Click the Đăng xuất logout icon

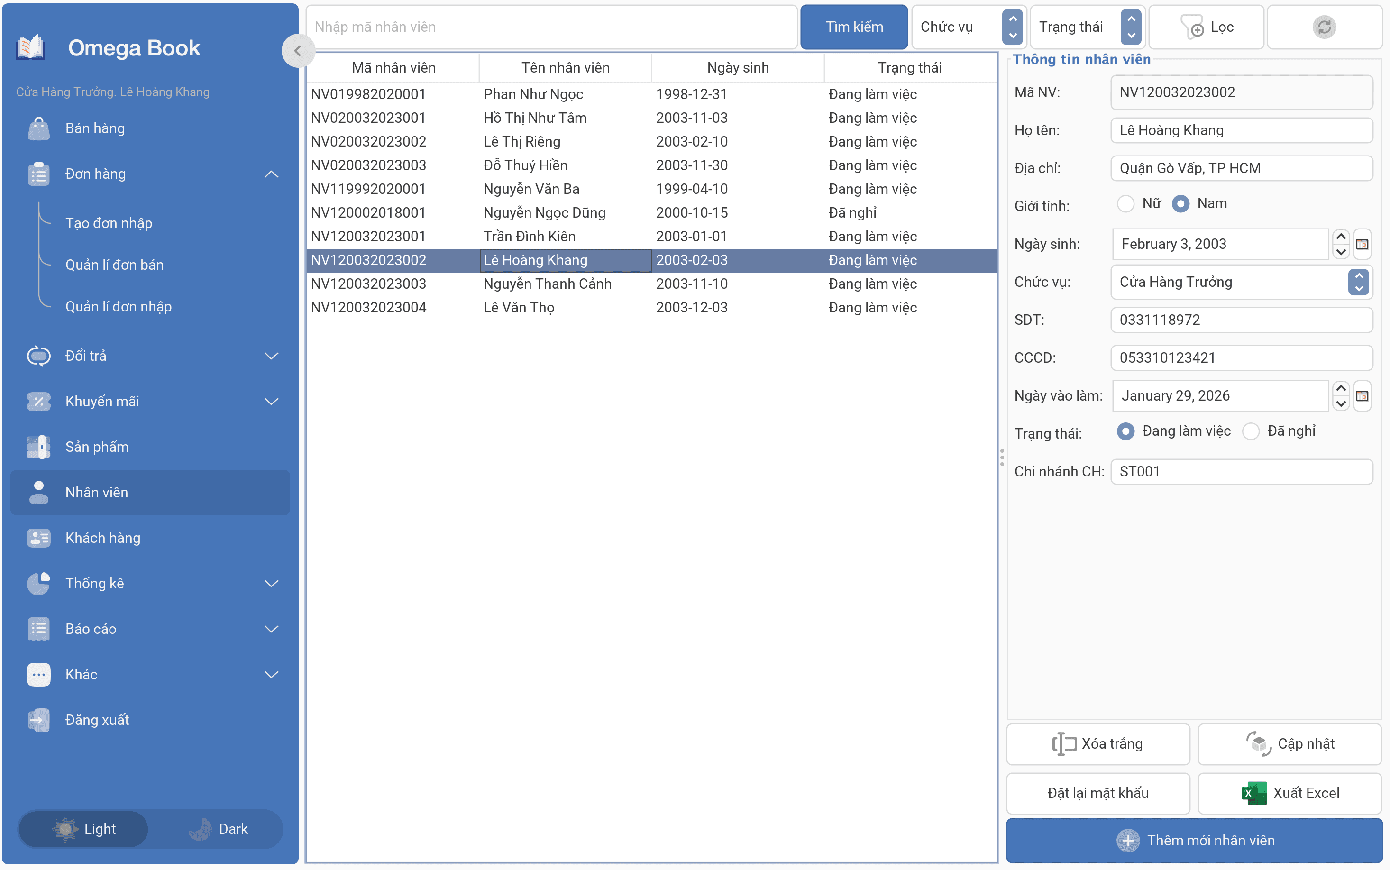coord(38,720)
